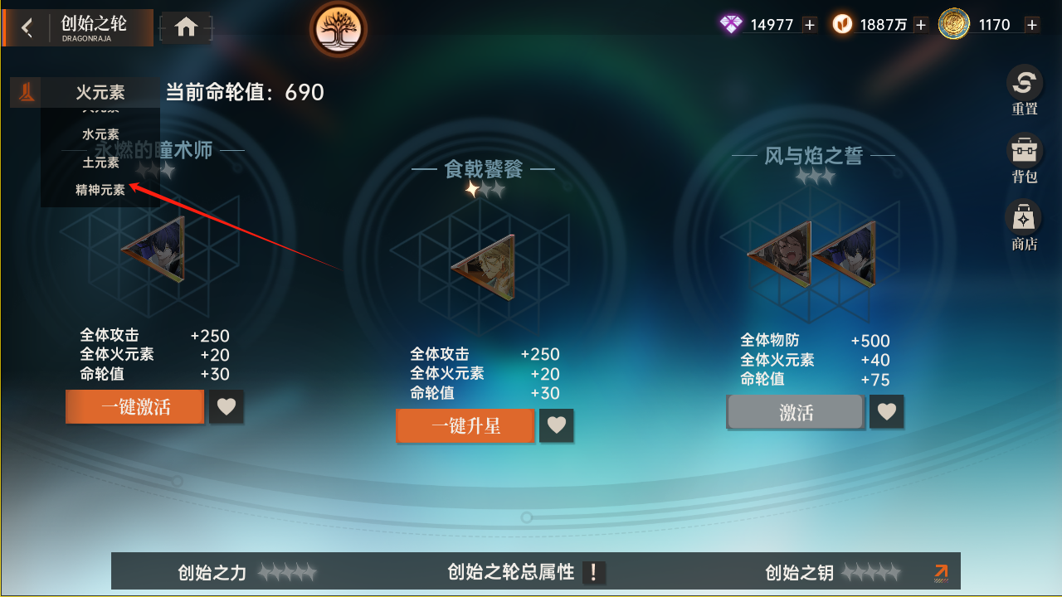Toggle favorite heart for 永燃的瞳术师
The image size is (1062, 597).
pos(227,407)
